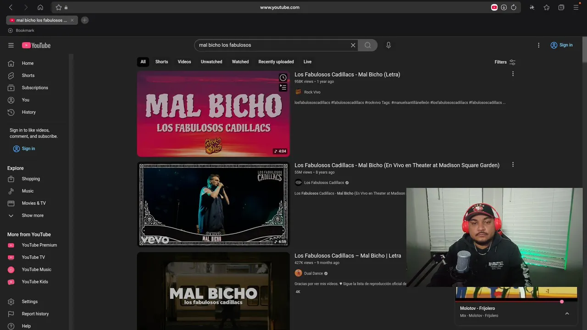587x330 pixels.
Task: Add Mal Bicho (Letra) to Watch later
Action: pos(283,77)
